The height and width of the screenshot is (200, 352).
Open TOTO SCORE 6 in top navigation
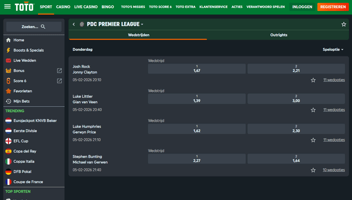160,7
